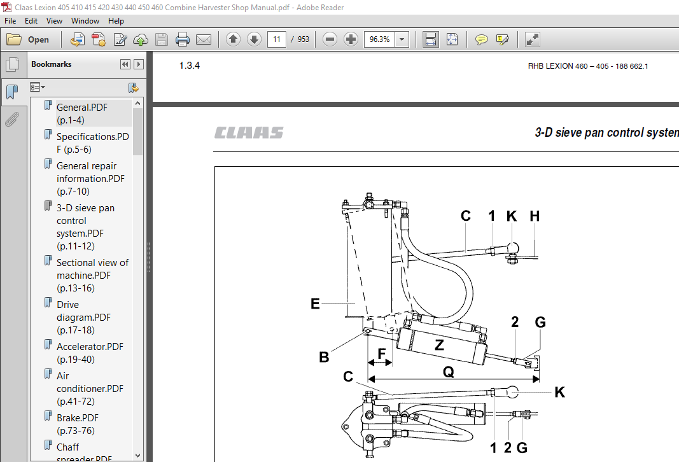Click the CLAAS logo on page
679x462 pixels.
249,132
